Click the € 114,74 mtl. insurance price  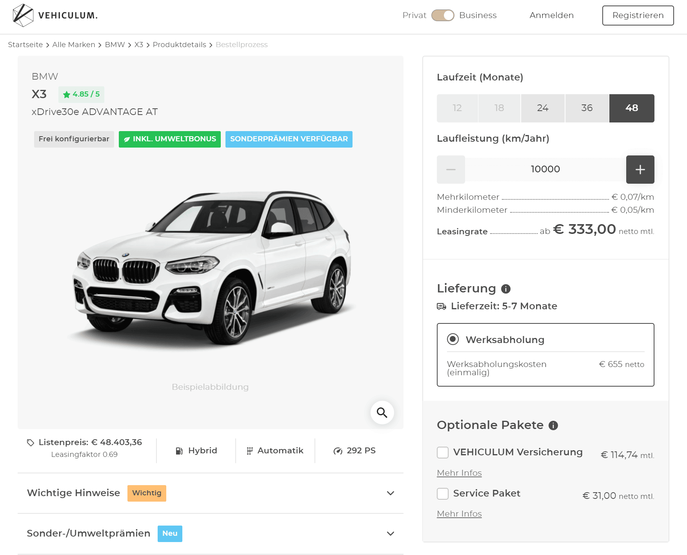627,455
